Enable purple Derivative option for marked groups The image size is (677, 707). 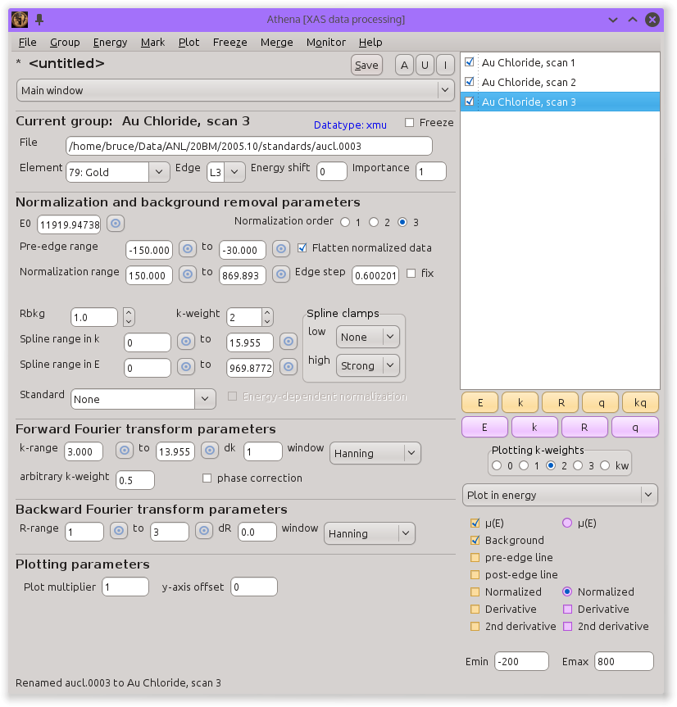[x=568, y=610]
